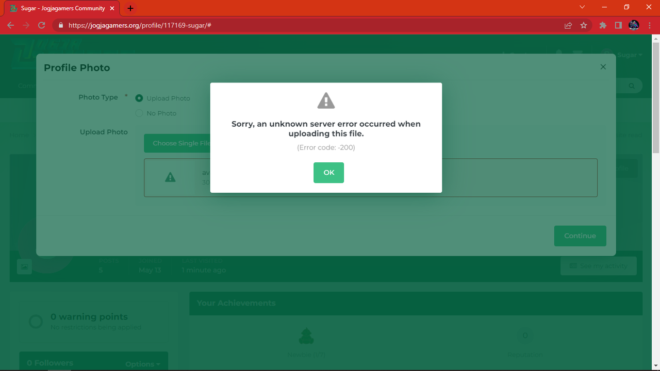Click the Your Achievements header
Image resolution: width=660 pixels, height=371 pixels.
point(236,303)
